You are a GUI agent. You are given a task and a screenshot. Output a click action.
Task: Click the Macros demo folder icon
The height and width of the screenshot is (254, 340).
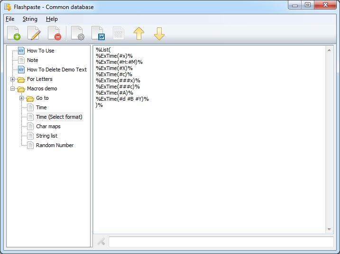tap(21, 89)
